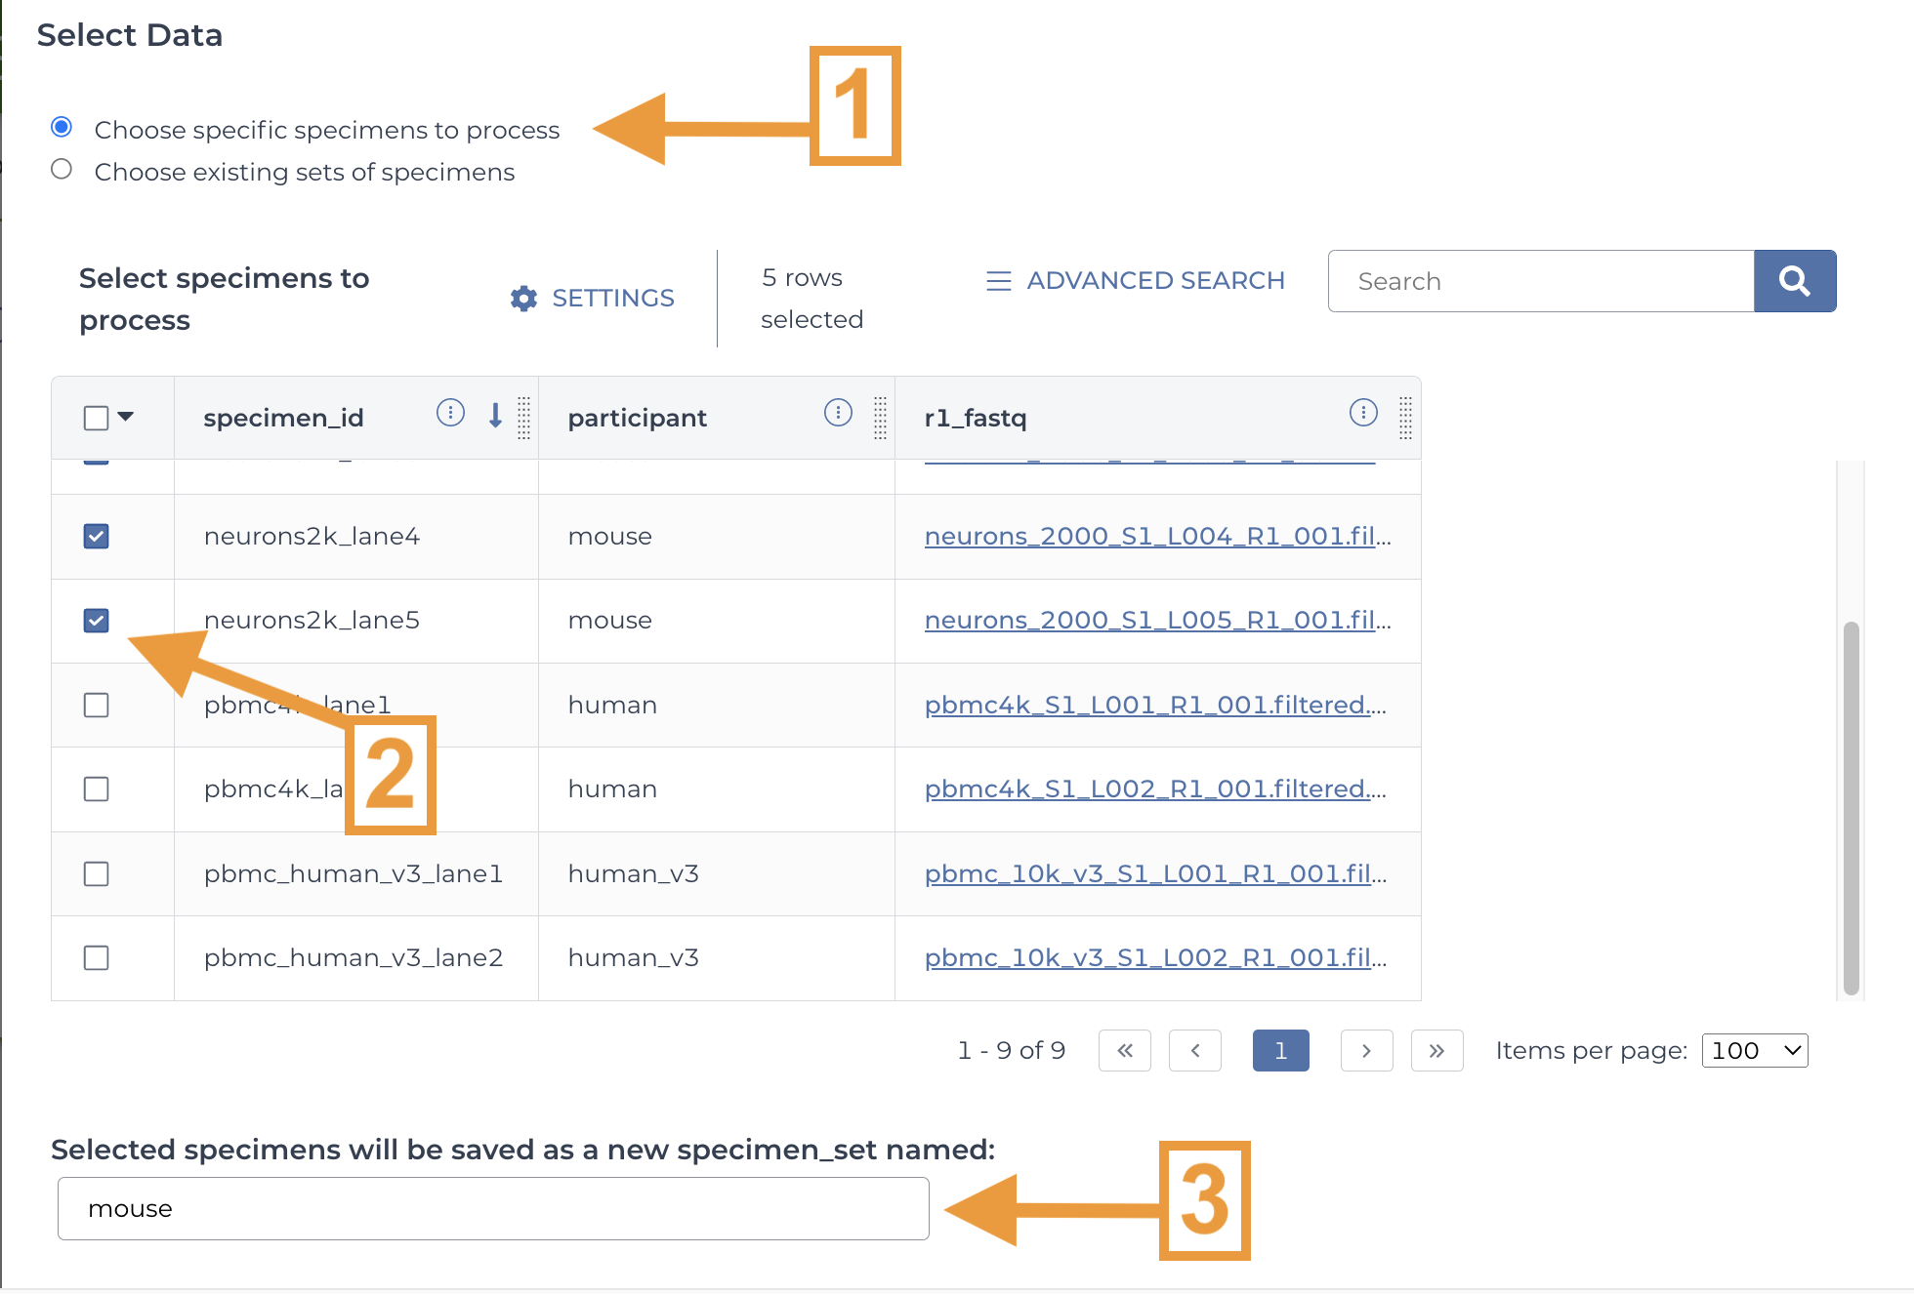Show info for participant column
Image resolution: width=1914 pixels, height=1294 pixels.
pos(838,413)
